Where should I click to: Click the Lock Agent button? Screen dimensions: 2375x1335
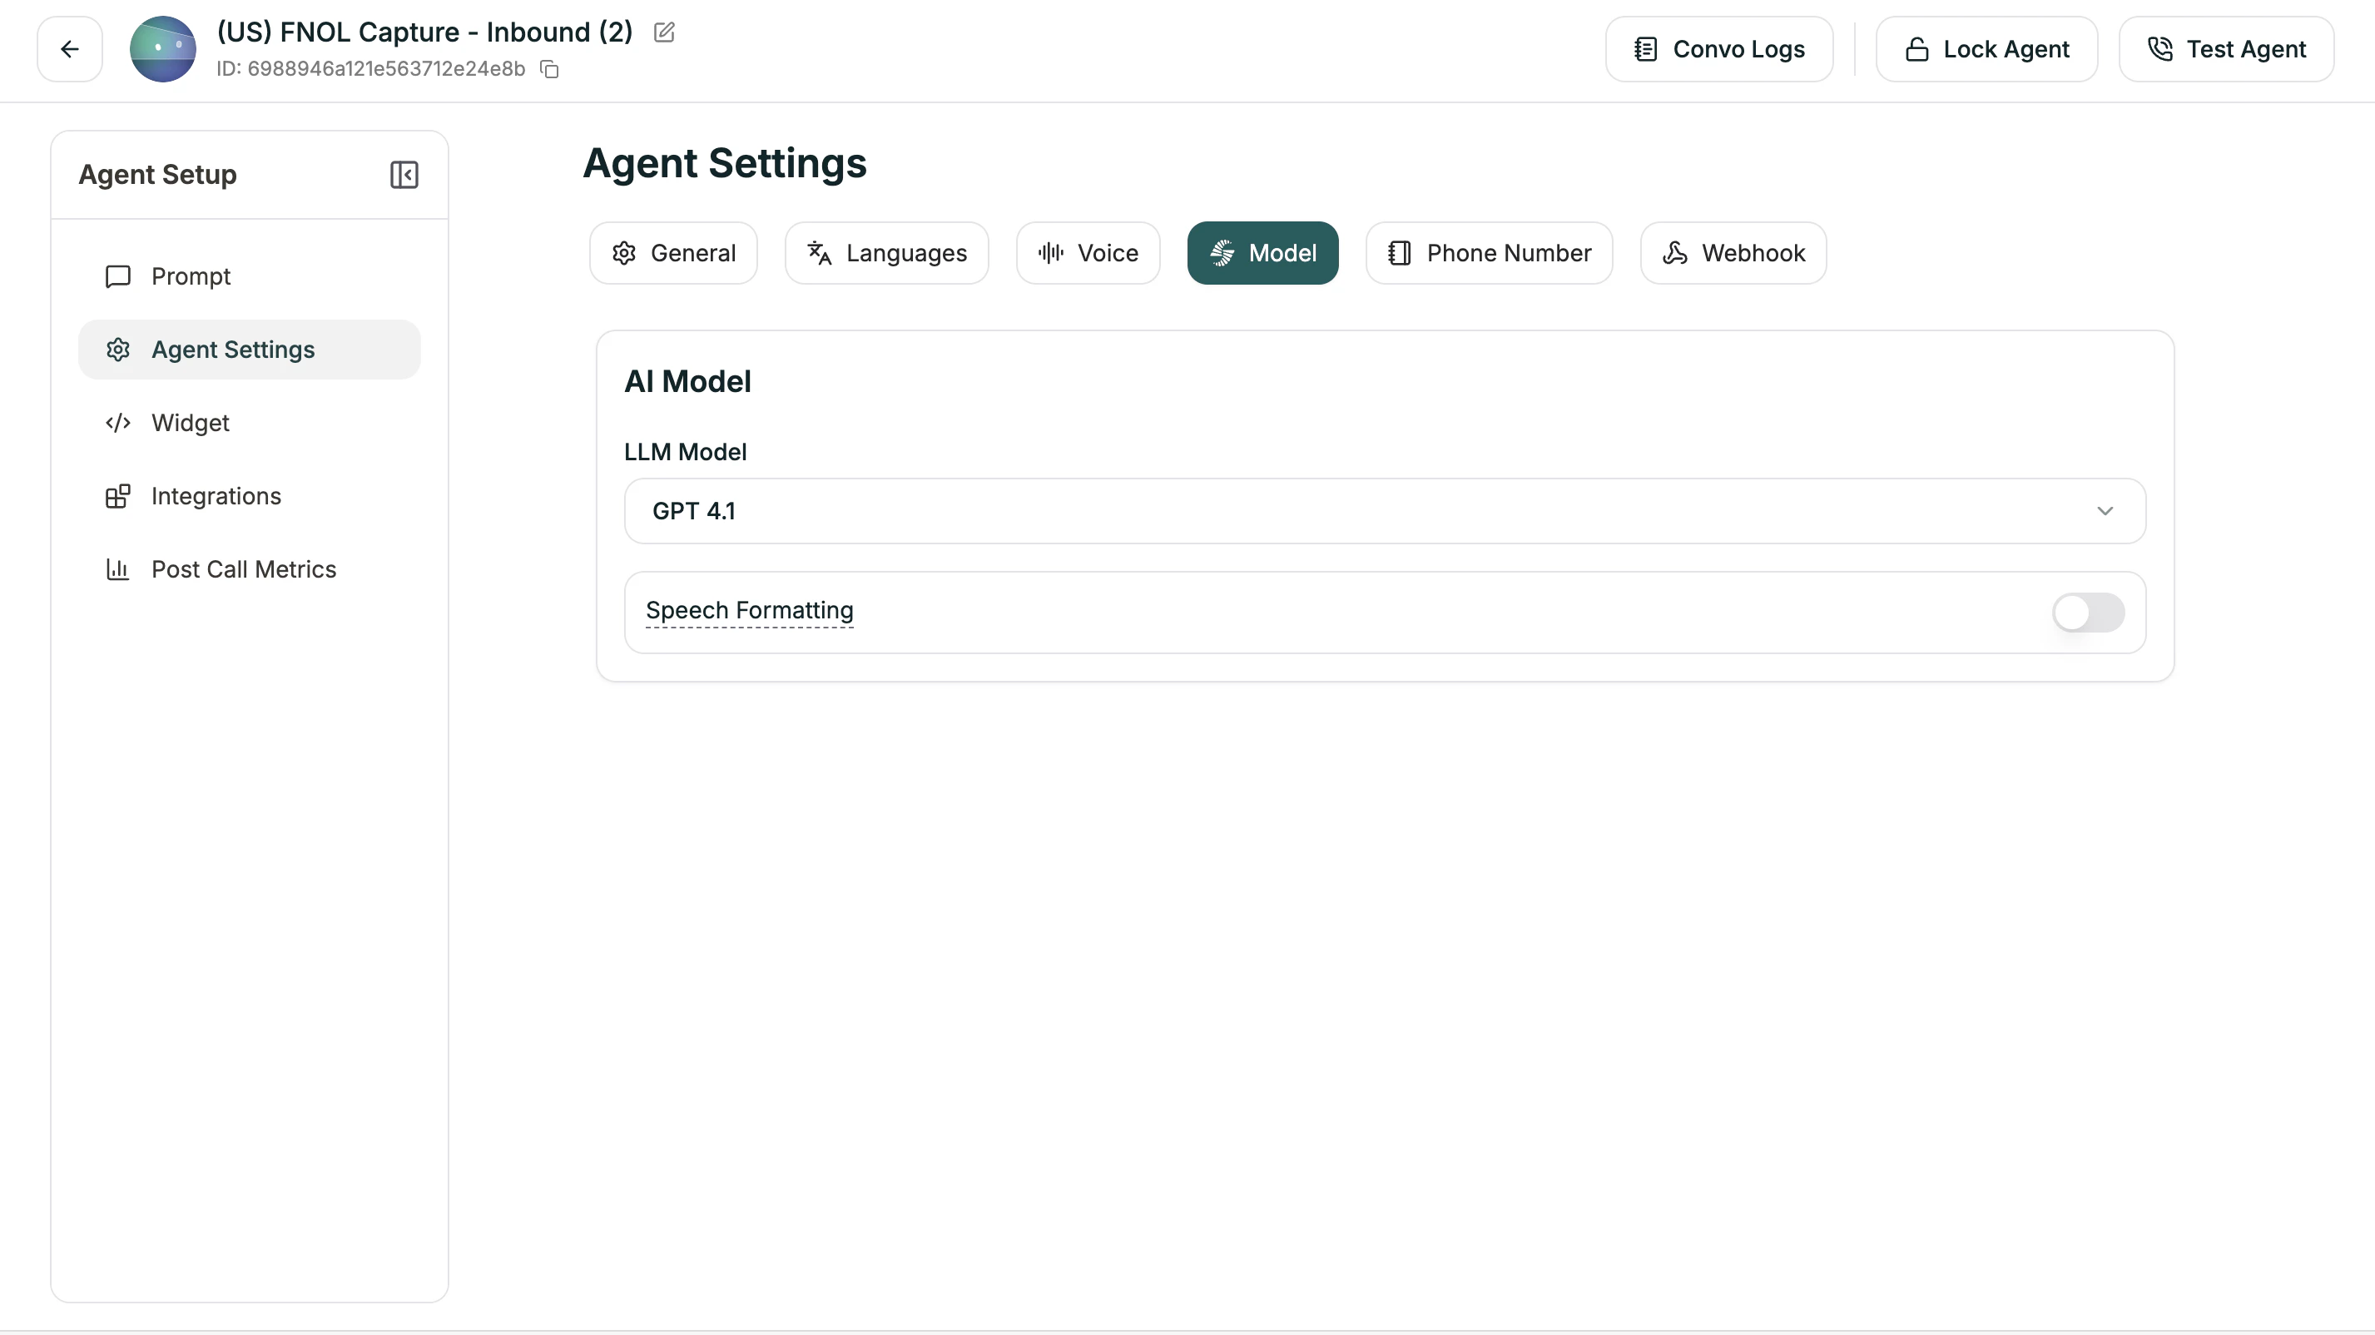click(1986, 49)
